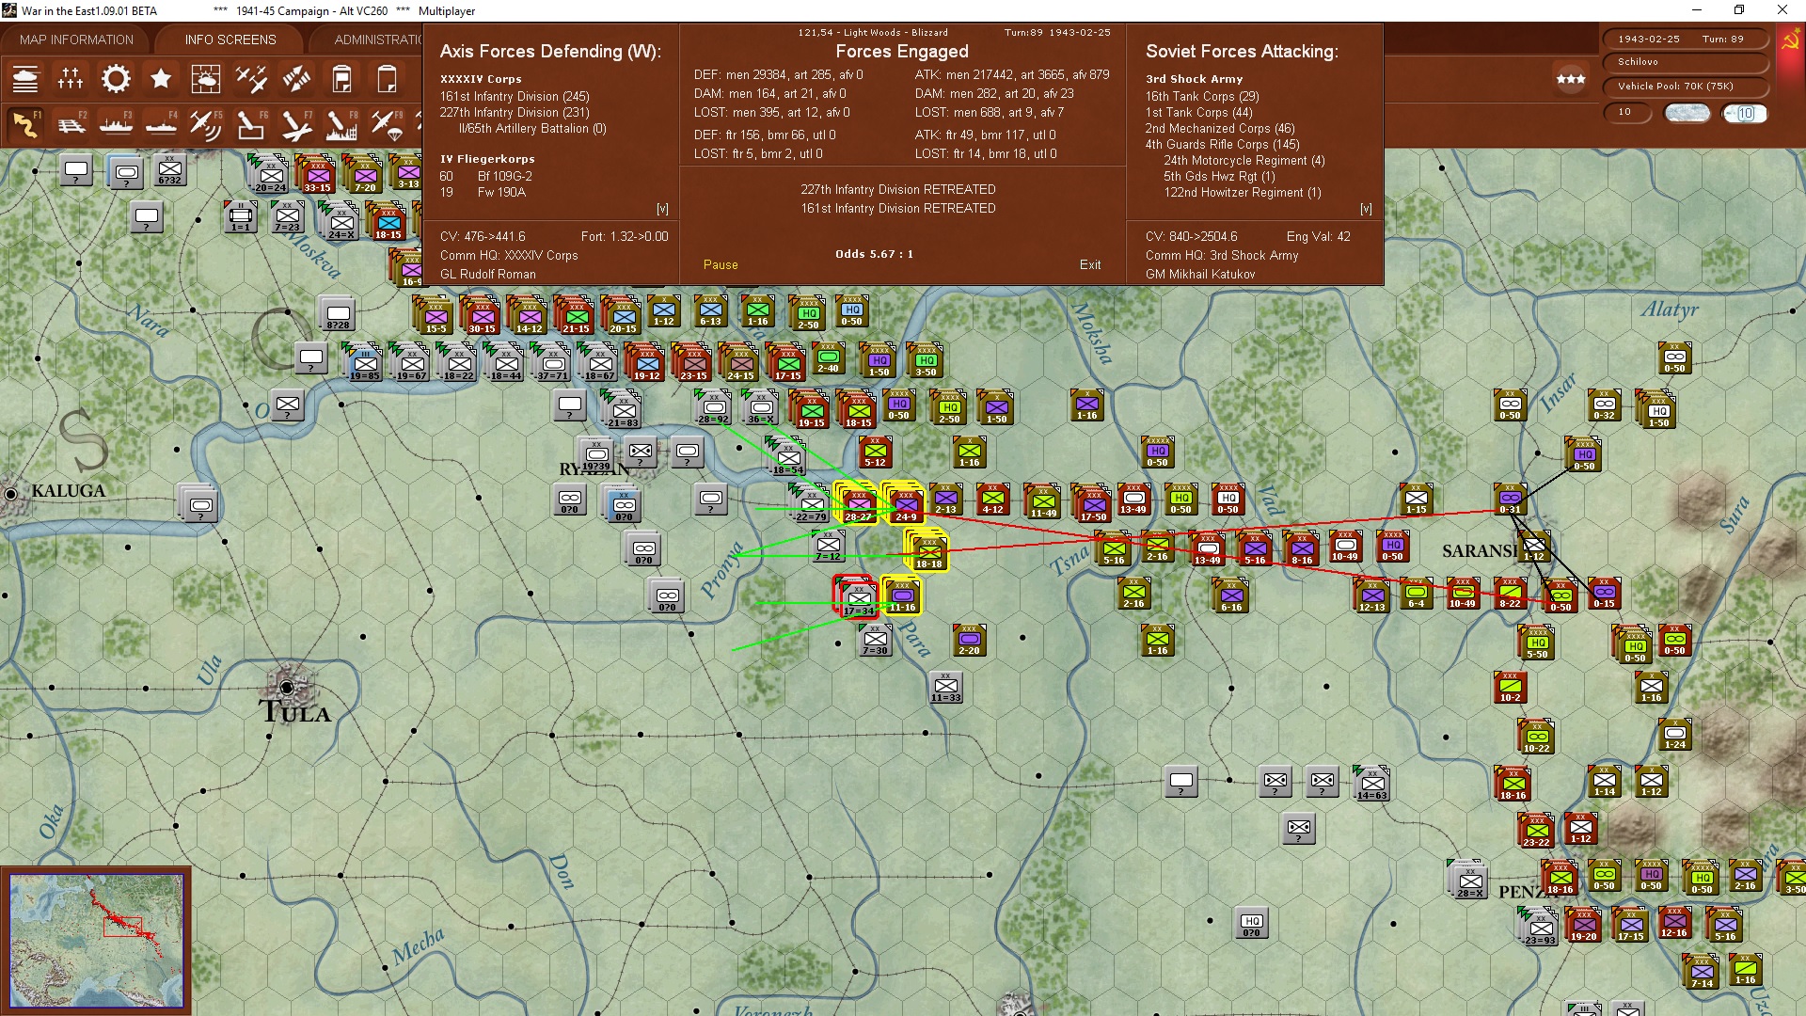Screen dimensions: 1806x1016
Task: Click the single star victory icon
Action: [x=161, y=79]
